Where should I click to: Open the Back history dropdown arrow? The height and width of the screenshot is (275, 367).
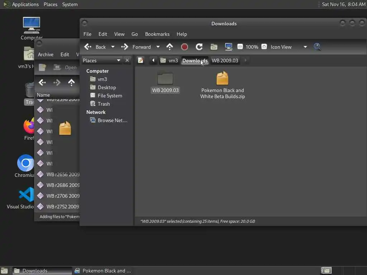tap(113, 47)
